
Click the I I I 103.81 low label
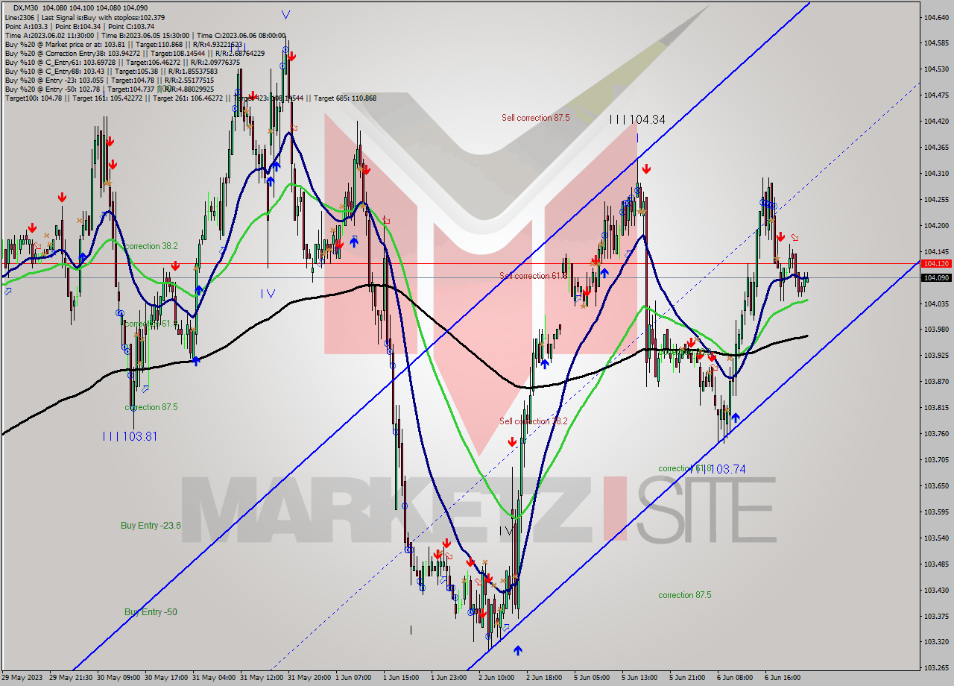click(130, 436)
